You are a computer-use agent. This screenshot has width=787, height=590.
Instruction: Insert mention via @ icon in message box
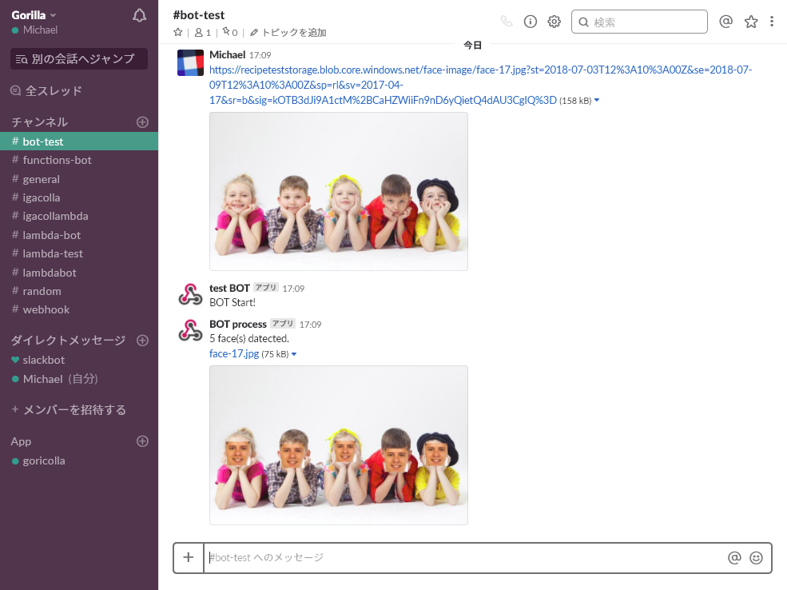click(x=734, y=557)
